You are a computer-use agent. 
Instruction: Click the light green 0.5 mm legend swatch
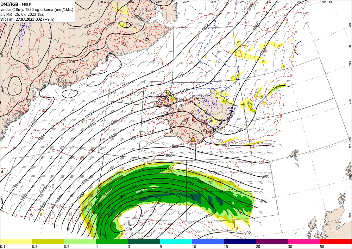[80, 241]
